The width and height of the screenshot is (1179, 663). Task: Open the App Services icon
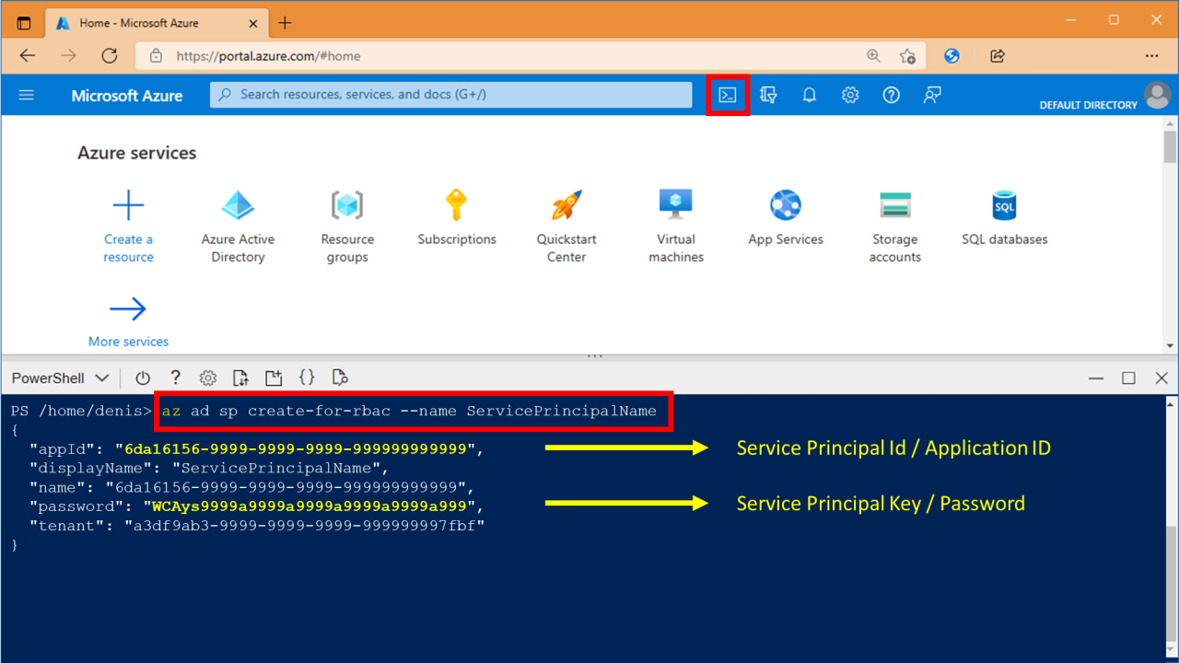click(x=786, y=204)
